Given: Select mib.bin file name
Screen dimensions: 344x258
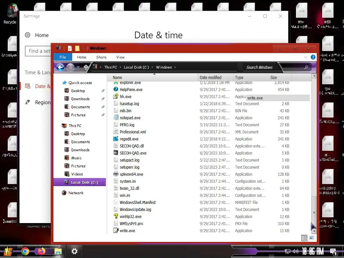Looking at the screenshot, I should point(126,111).
